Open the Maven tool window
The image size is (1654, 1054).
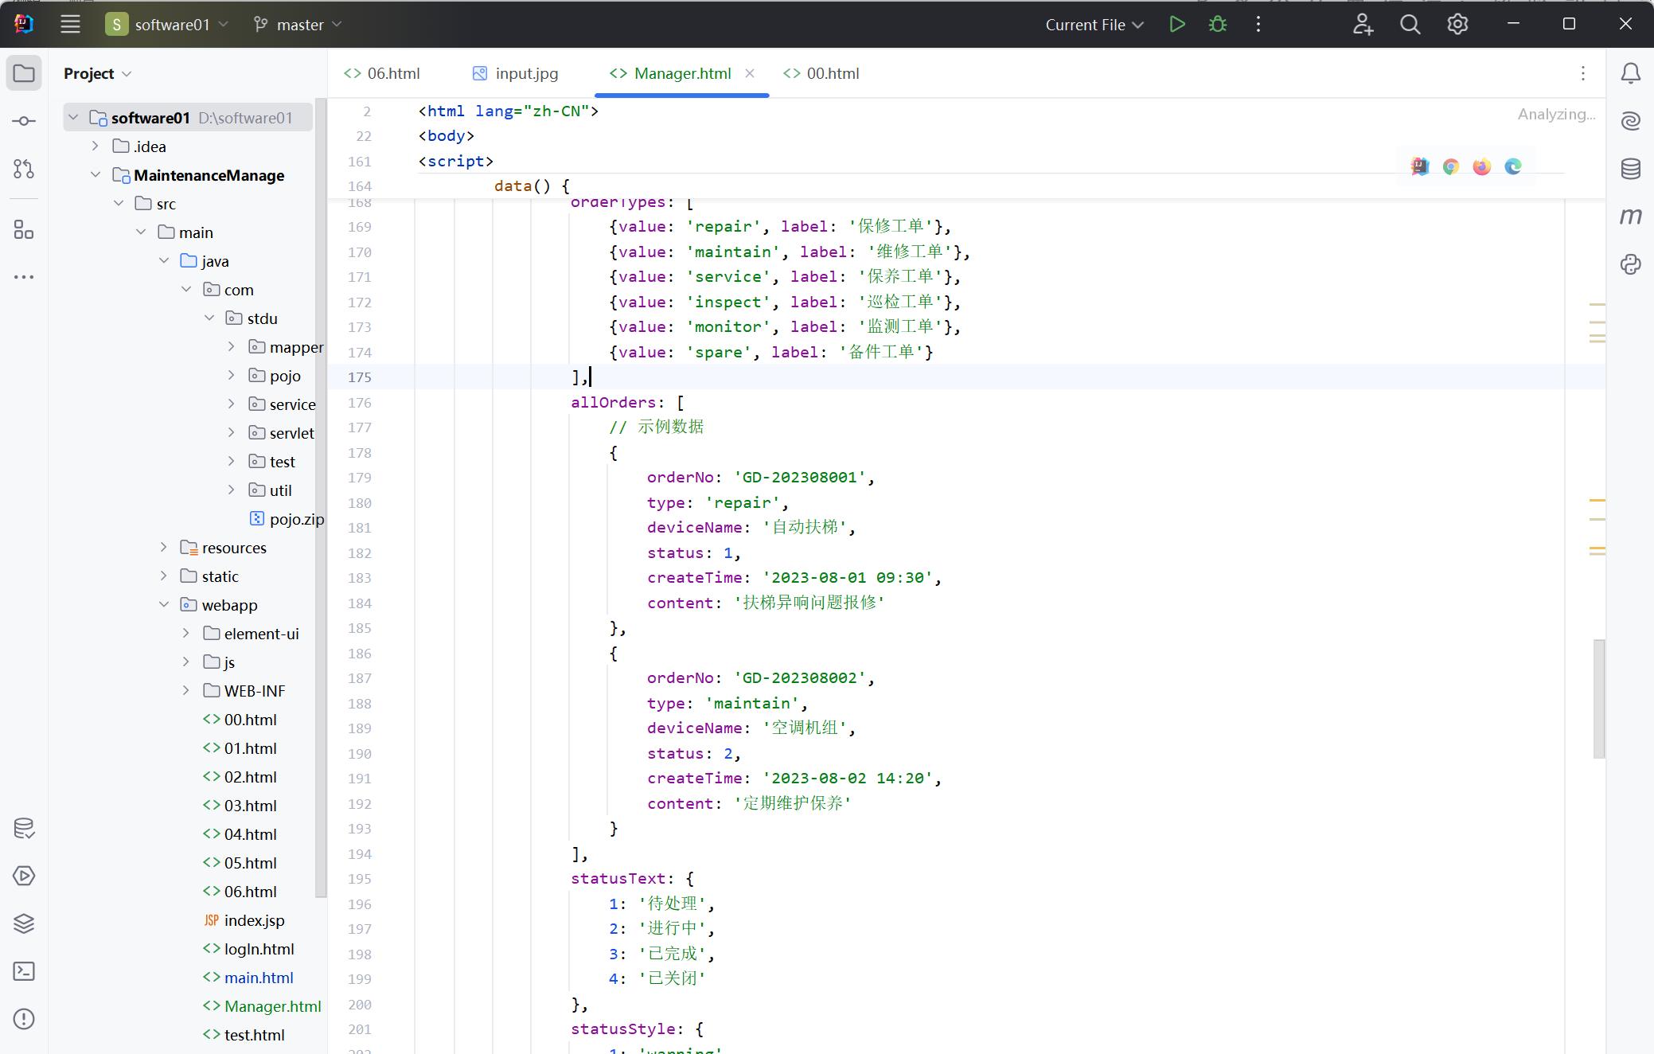coord(1630,217)
